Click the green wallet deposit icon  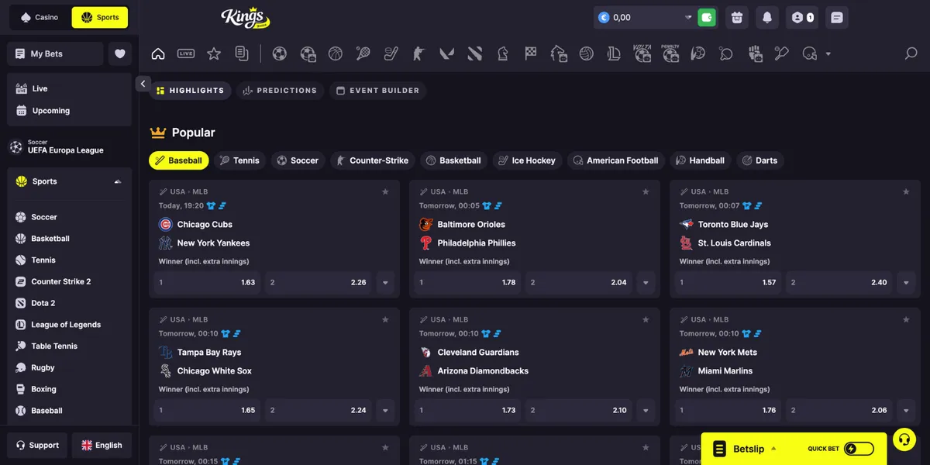tap(707, 17)
